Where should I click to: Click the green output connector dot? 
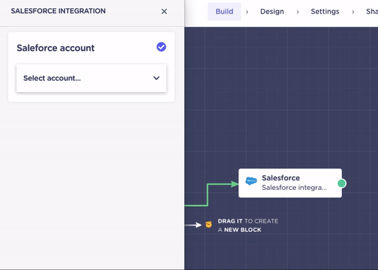341,184
